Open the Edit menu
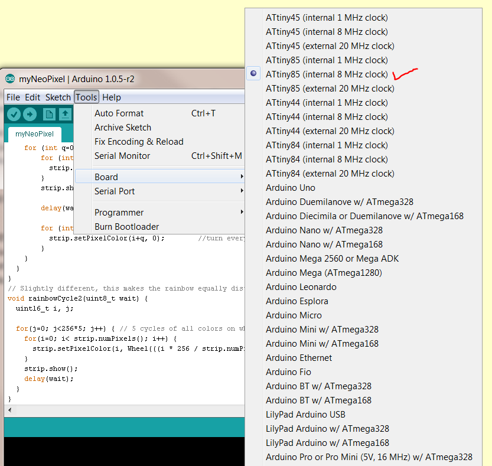Viewport: 492px width, 466px height. tap(32, 97)
